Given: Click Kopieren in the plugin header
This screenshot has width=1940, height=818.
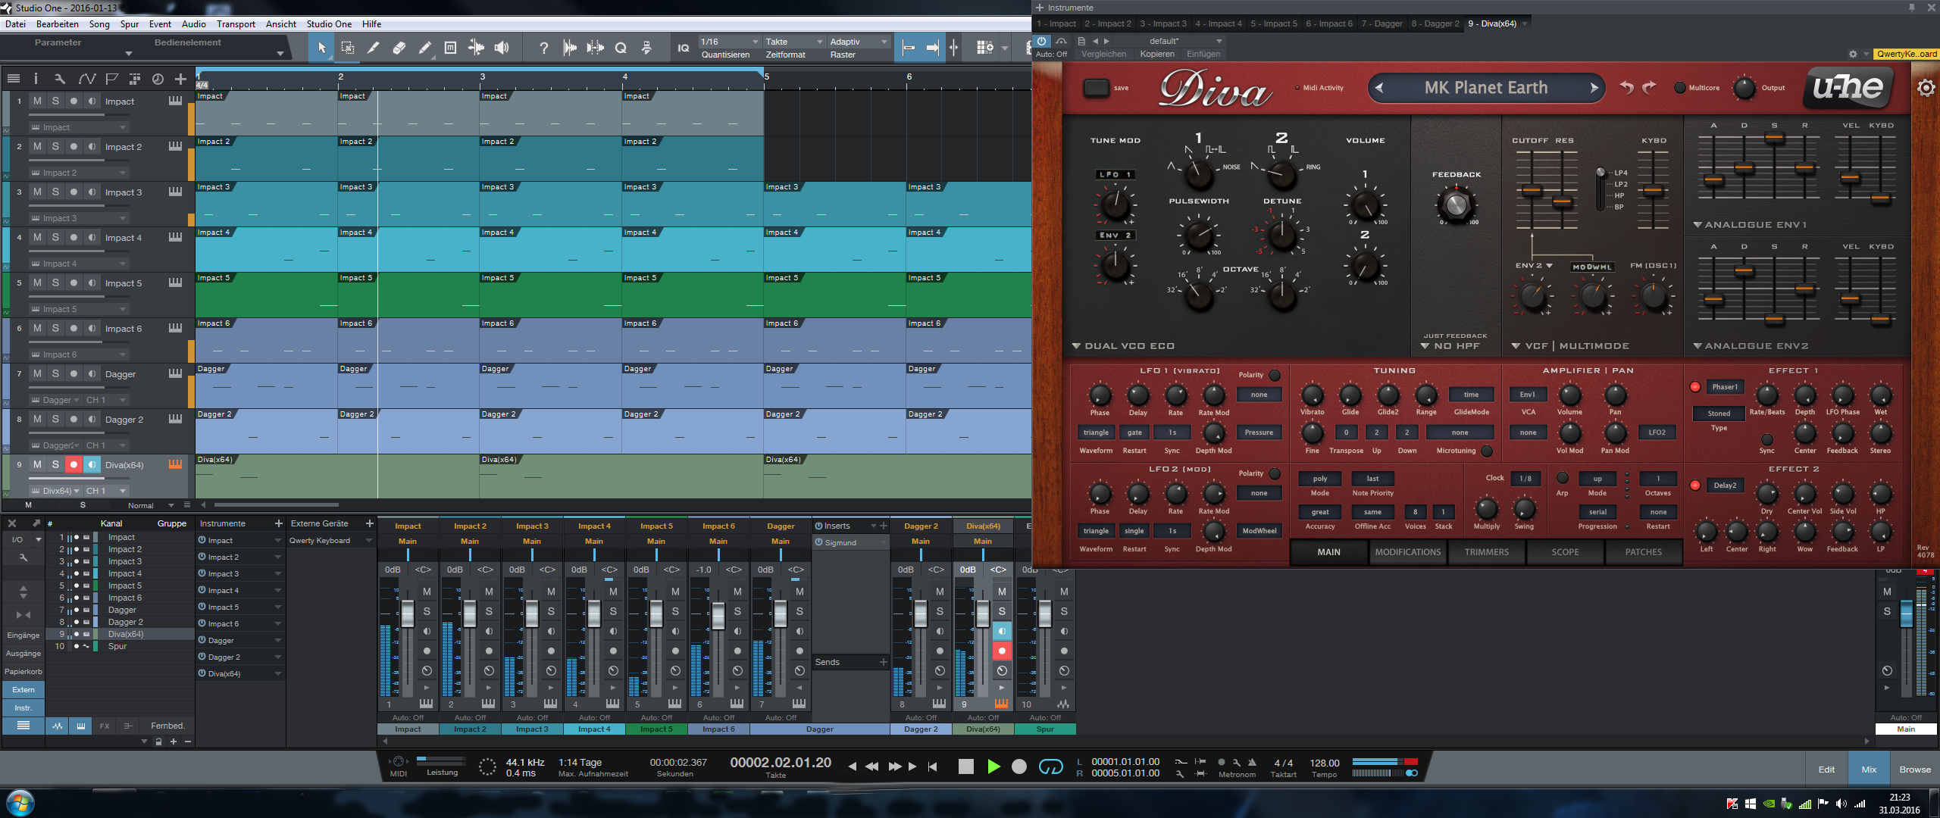Looking at the screenshot, I should pyautogui.click(x=1156, y=55).
